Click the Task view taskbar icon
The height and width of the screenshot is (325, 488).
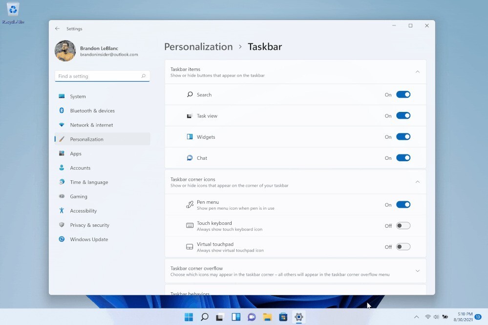click(220, 317)
